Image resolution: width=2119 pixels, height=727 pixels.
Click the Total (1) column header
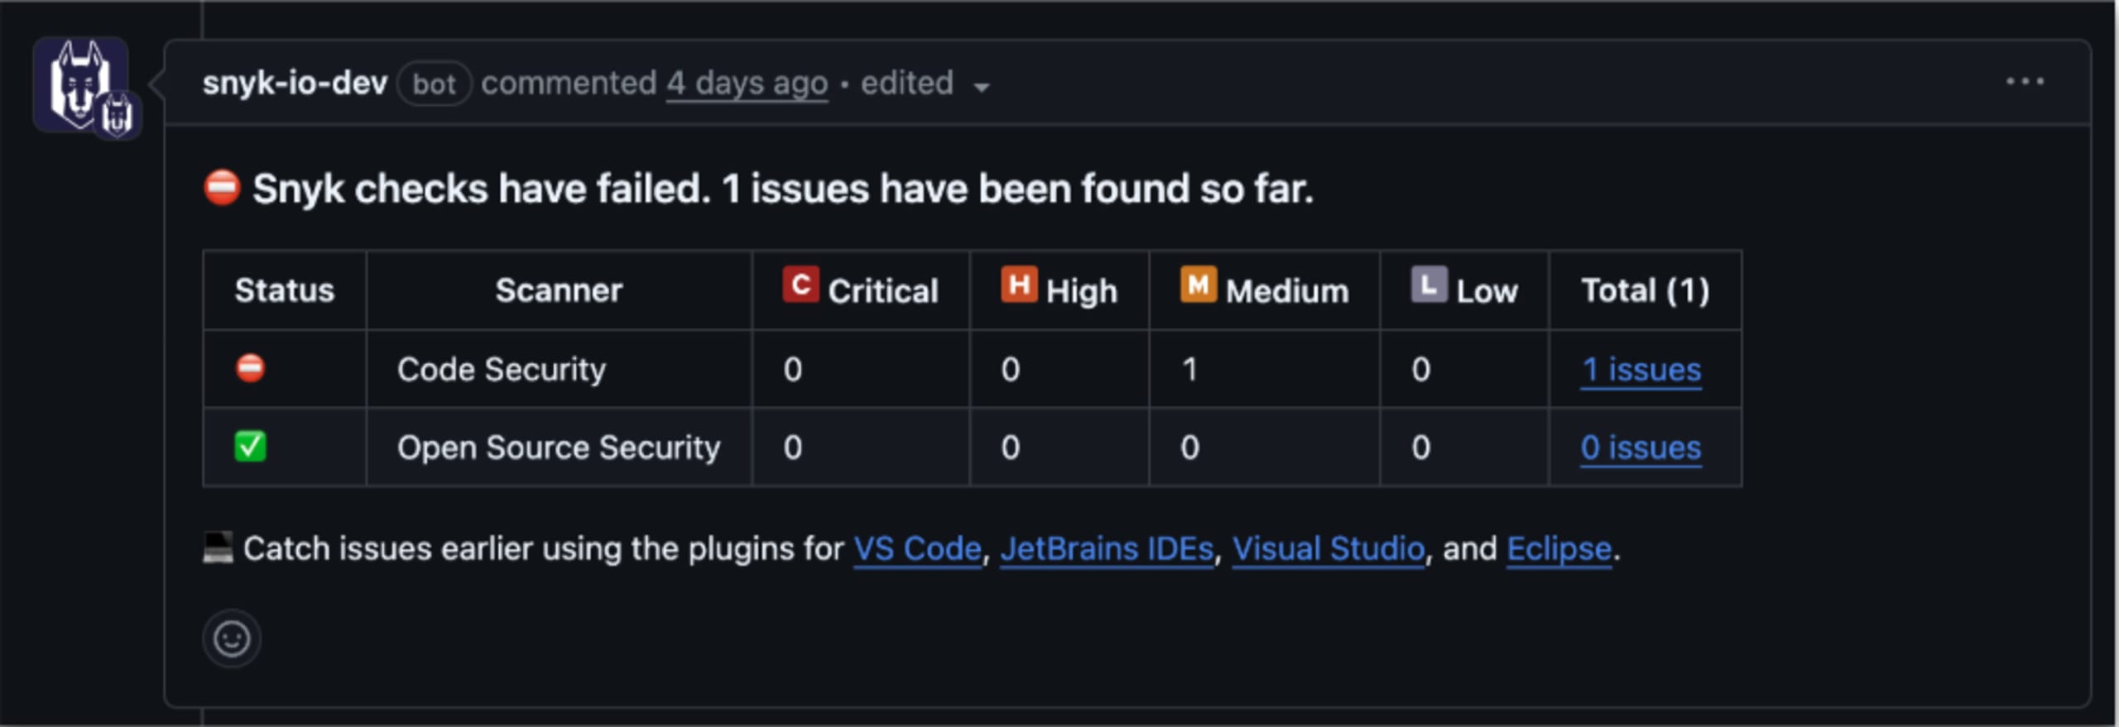coord(1645,290)
